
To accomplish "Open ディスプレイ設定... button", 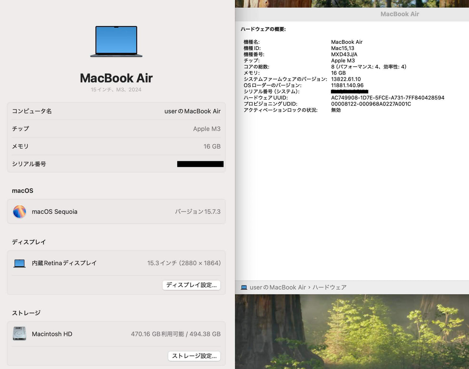I will click(x=191, y=285).
